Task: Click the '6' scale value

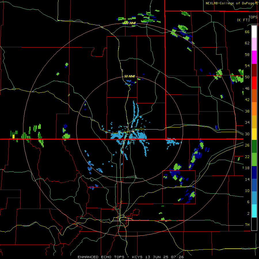Action: tap(248, 202)
